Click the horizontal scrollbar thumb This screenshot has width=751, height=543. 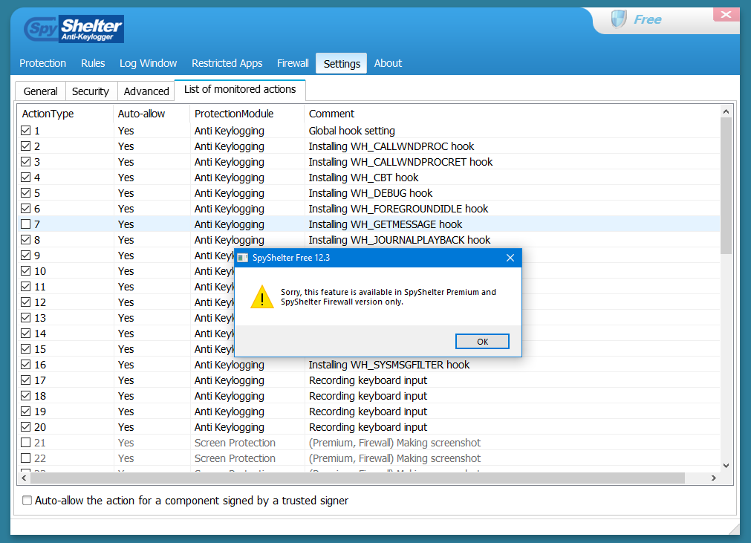pyautogui.click(x=357, y=478)
